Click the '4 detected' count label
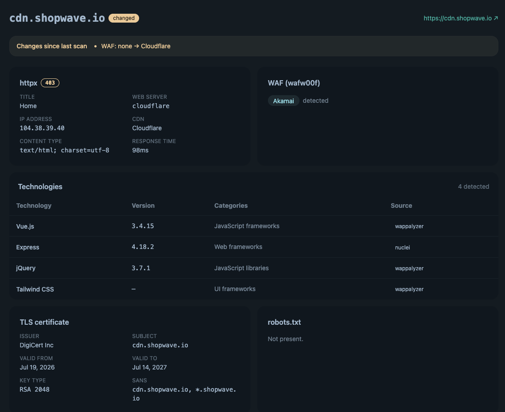The height and width of the screenshot is (412, 505). [474, 187]
